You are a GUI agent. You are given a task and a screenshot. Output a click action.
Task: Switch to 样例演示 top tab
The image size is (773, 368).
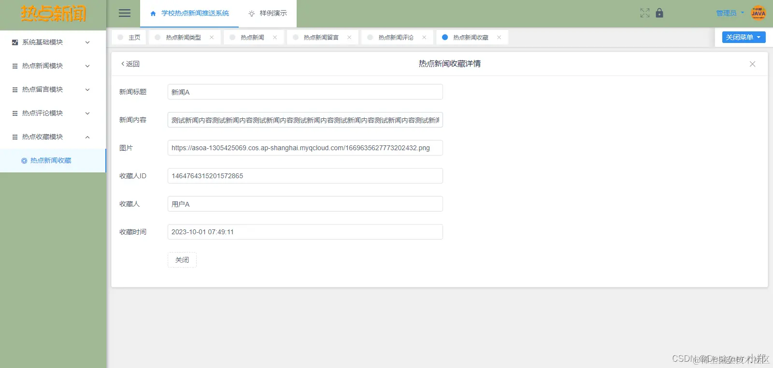268,14
